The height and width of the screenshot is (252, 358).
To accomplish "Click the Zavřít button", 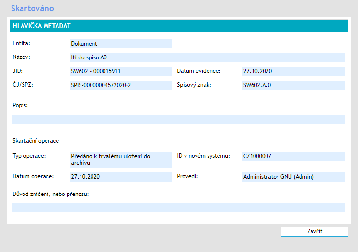I will (314, 231).
